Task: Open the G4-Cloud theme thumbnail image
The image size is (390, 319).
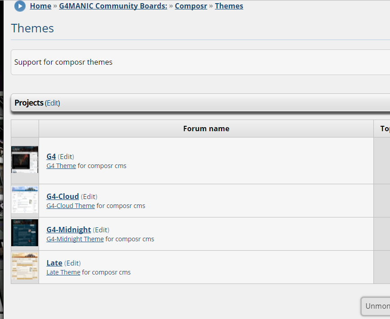Action: click(25, 200)
